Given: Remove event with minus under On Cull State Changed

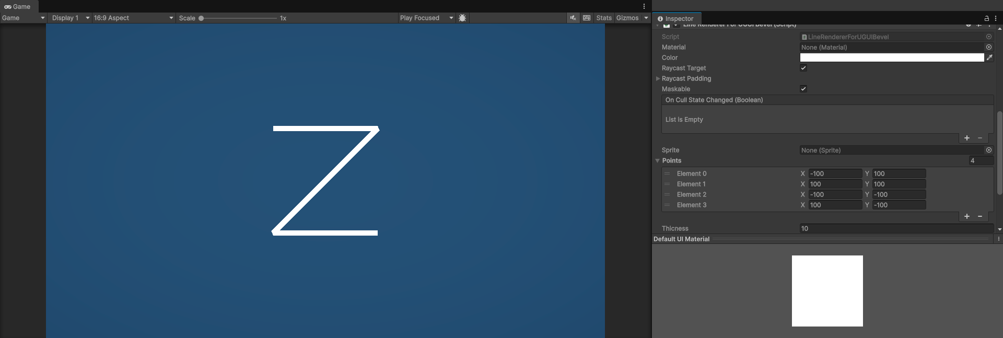Looking at the screenshot, I should coord(980,138).
